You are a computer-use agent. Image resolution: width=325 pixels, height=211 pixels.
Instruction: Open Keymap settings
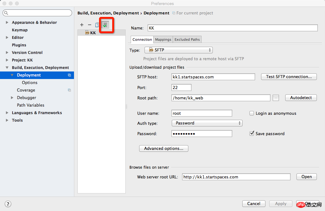[20, 30]
